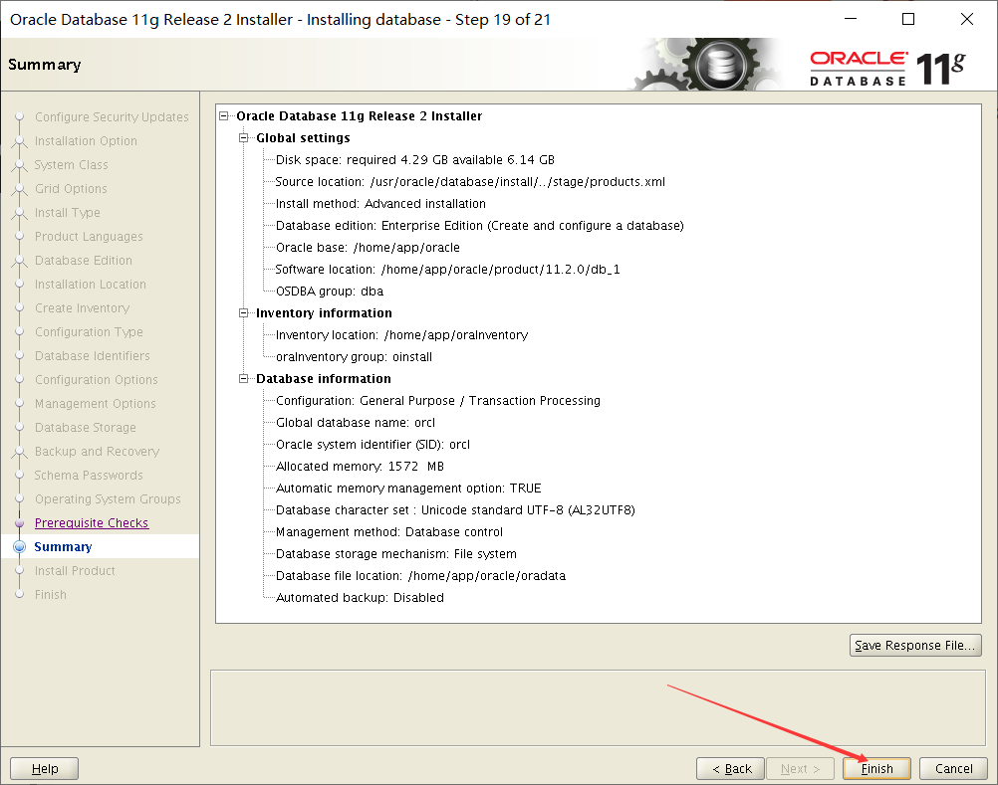This screenshot has height=785, width=998.
Task: Select the Database Identifiers step
Action: coord(93,356)
